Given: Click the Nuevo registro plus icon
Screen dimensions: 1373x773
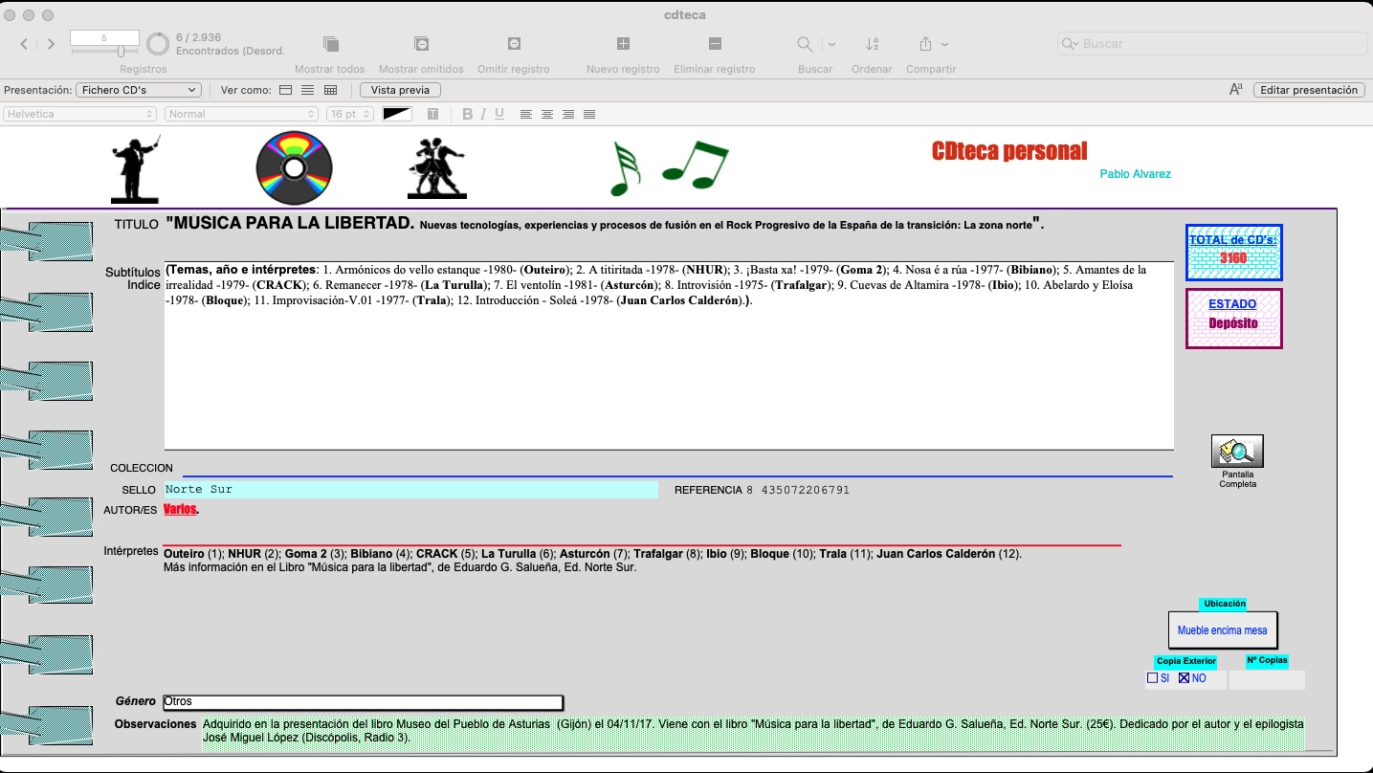Looking at the screenshot, I should 623,44.
